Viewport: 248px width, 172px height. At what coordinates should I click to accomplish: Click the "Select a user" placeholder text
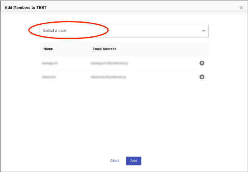tap(55, 31)
